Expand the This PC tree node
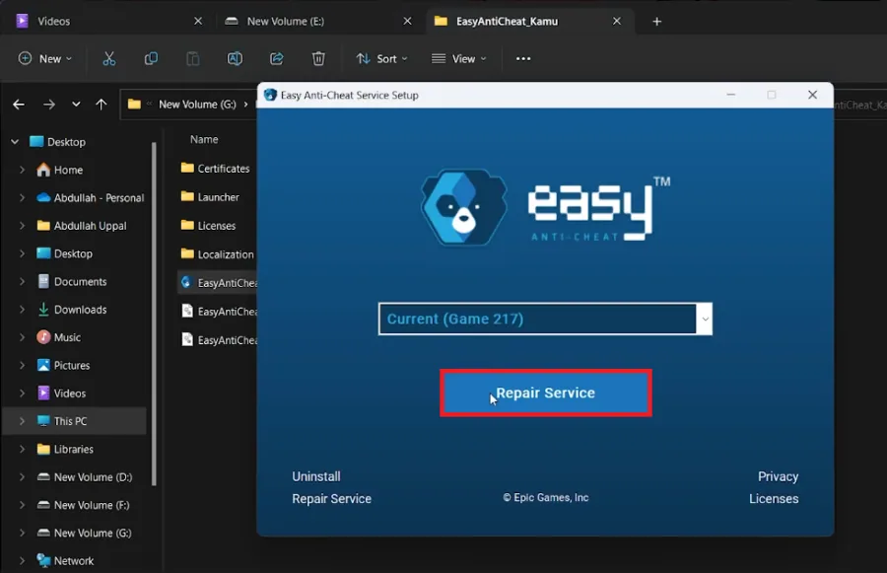This screenshot has width=887, height=573. [x=22, y=421]
